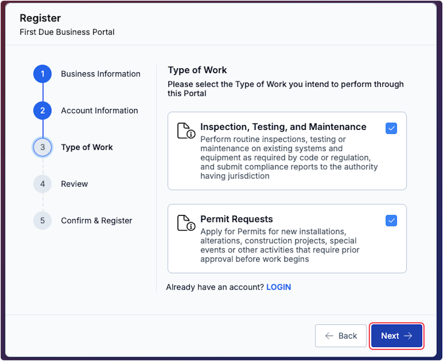Open the Account Information step
The height and width of the screenshot is (361, 443).
100,111
